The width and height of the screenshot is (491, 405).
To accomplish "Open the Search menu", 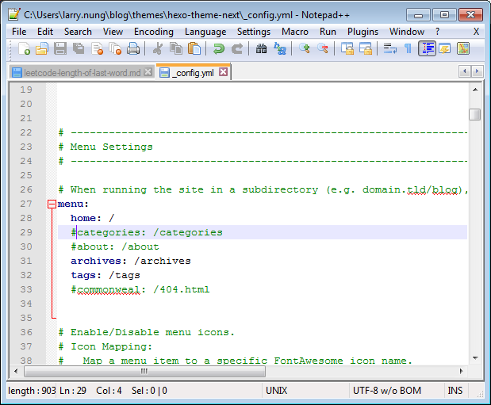I will click(78, 32).
